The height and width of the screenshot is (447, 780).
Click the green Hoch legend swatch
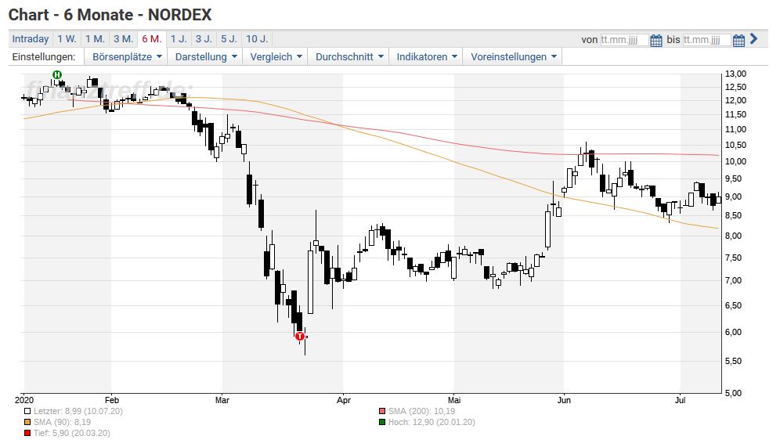coord(382,423)
